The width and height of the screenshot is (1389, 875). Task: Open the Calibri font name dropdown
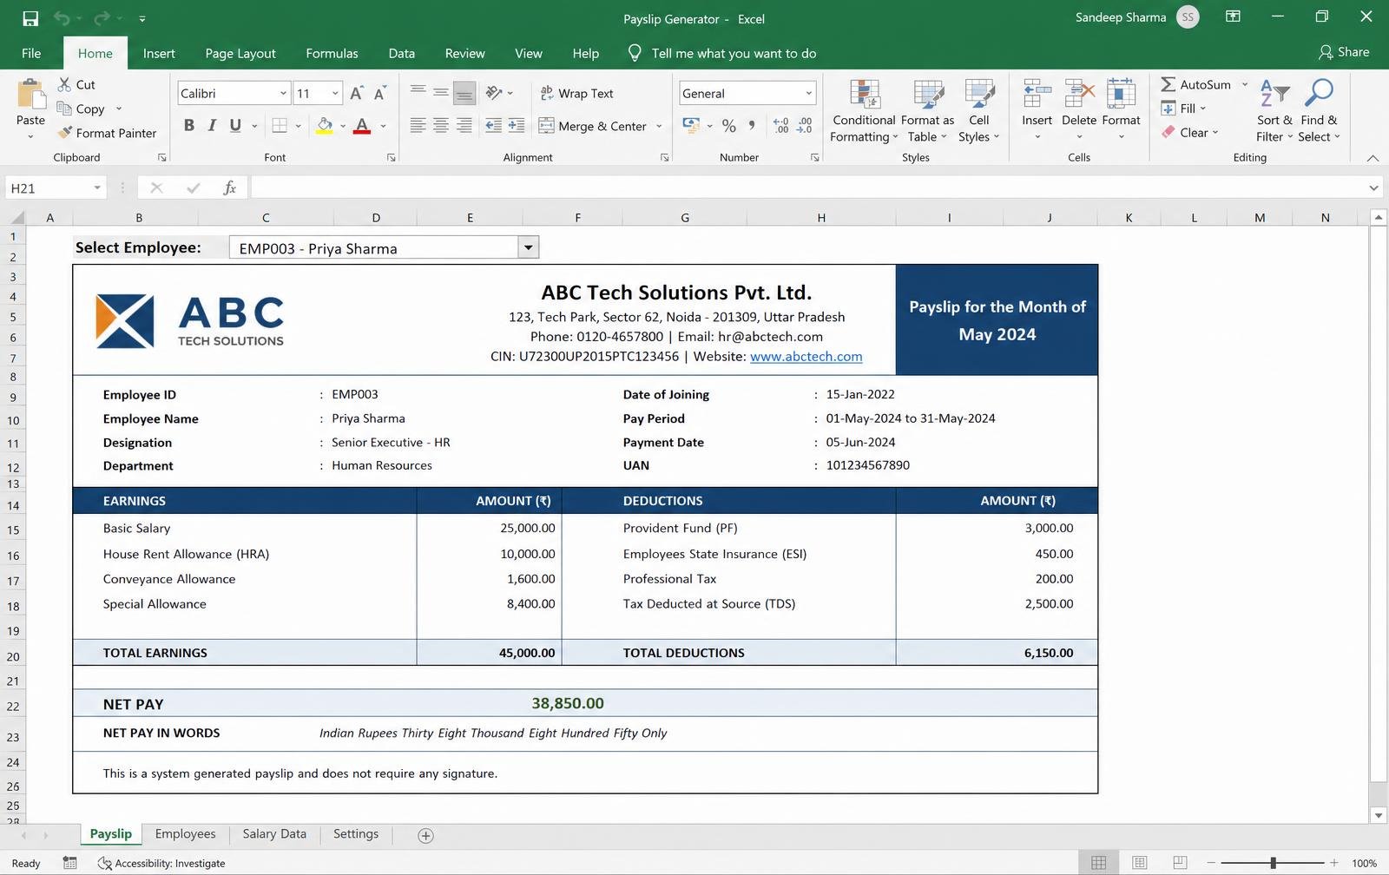(x=283, y=93)
